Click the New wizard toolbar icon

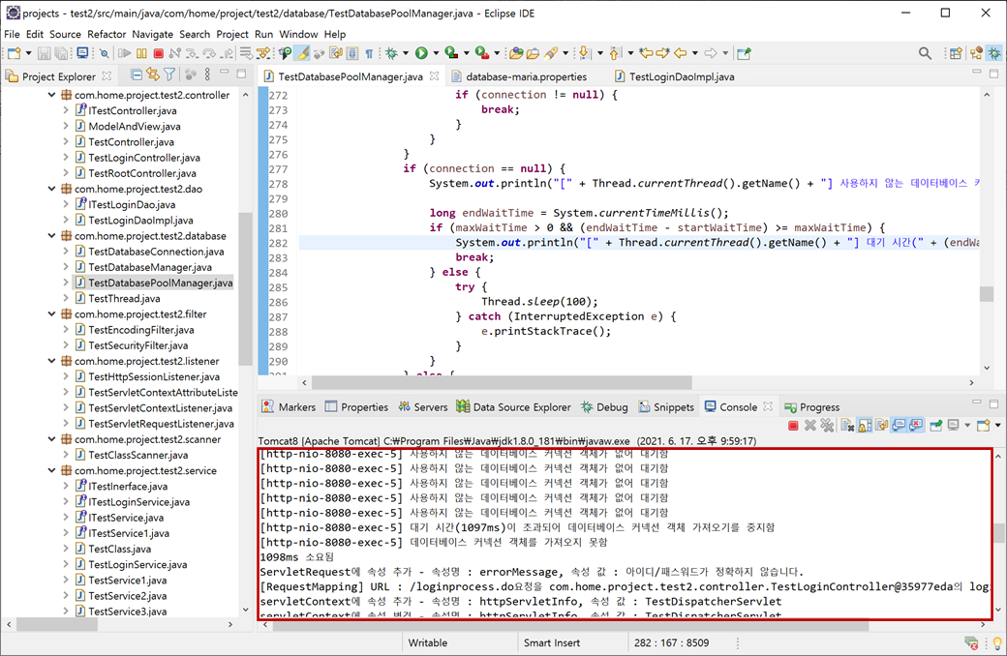15,53
